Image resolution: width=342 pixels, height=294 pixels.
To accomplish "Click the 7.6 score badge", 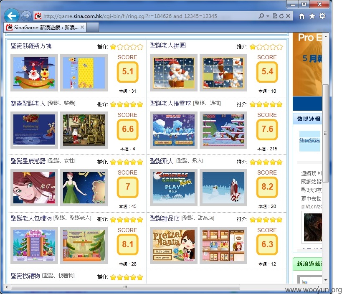I will coord(267,129).
